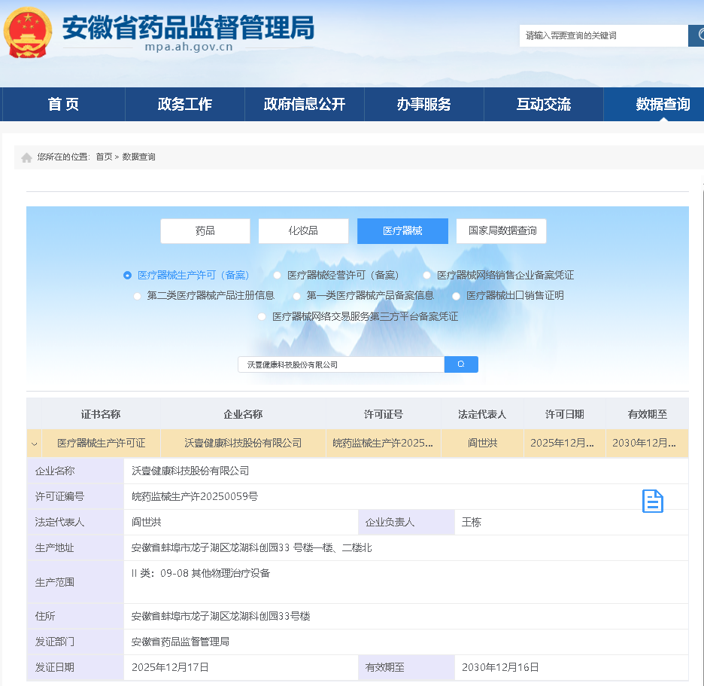Click the breadcrumb home icon
The image size is (704, 686).
click(27, 157)
